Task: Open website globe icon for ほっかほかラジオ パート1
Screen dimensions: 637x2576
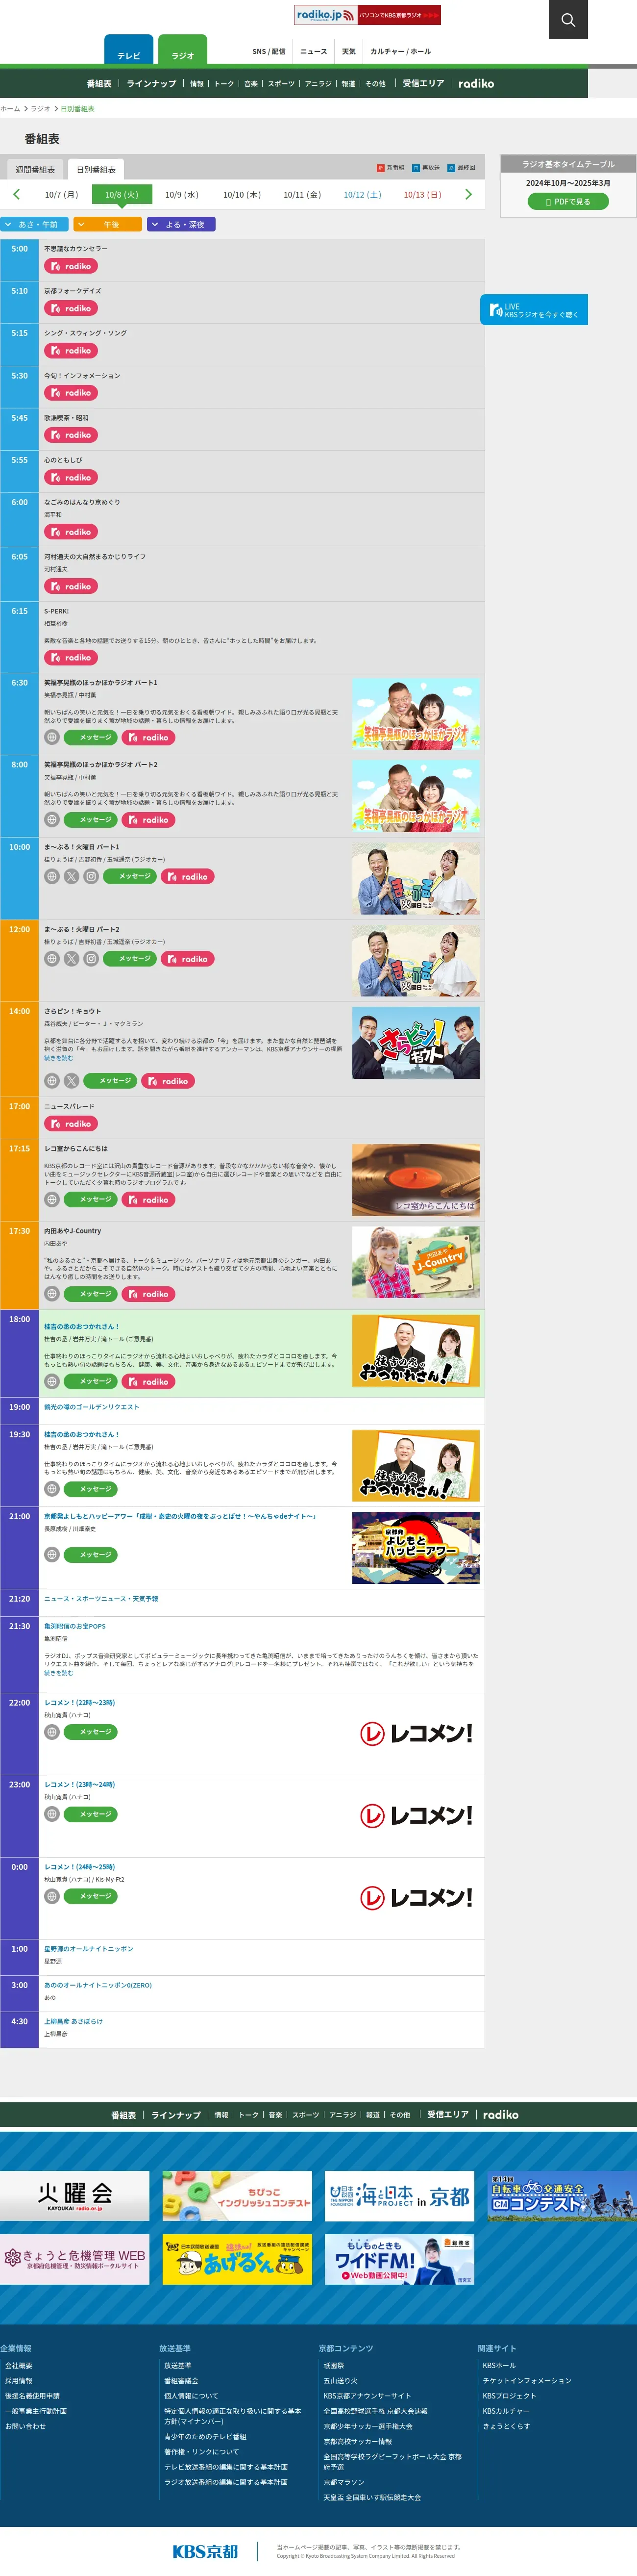Action: pos(52,737)
